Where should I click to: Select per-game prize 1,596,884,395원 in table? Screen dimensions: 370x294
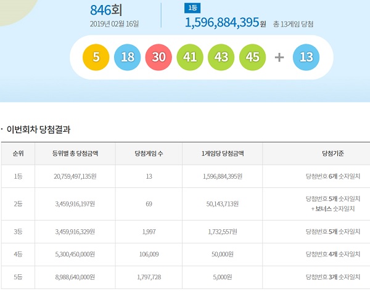click(223, 176)
